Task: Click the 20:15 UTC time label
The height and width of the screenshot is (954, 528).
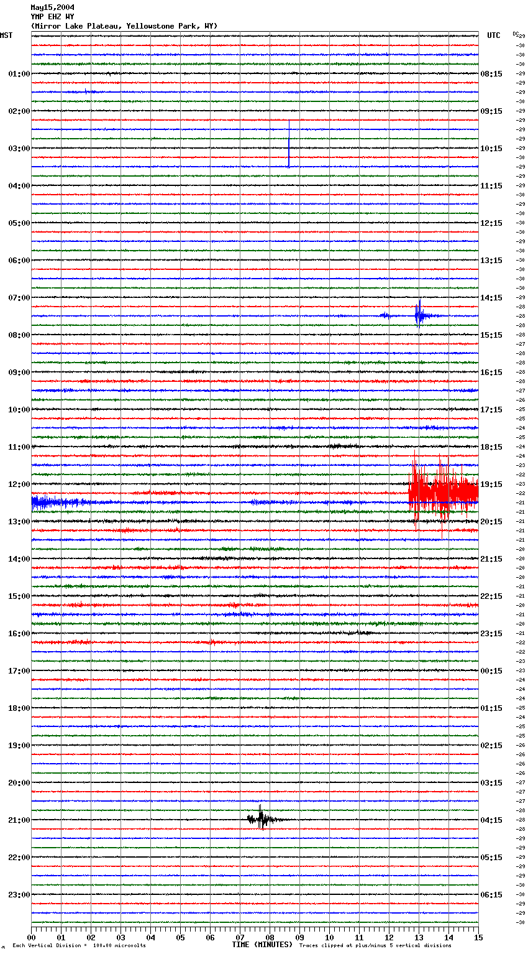Action: click(491, 522)
